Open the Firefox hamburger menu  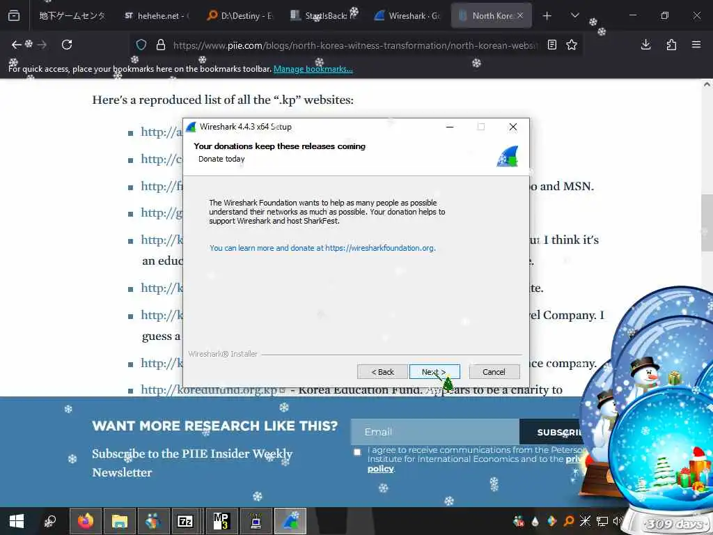[x=696, y=45]
